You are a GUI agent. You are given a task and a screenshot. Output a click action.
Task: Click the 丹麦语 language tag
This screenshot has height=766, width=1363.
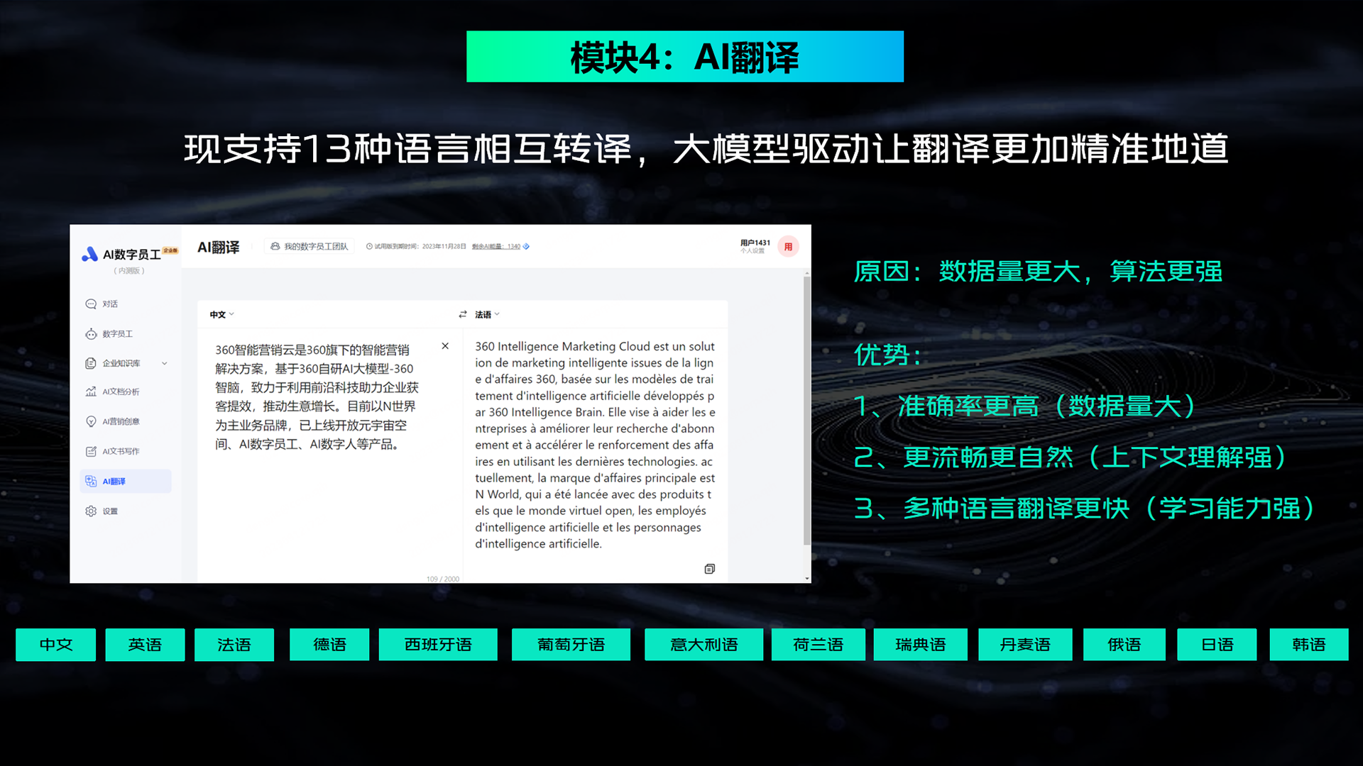pos(1025,645)
